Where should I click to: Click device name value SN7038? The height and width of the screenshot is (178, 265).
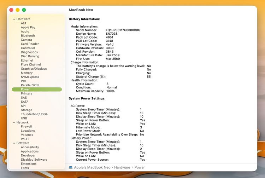click(112, 34)
